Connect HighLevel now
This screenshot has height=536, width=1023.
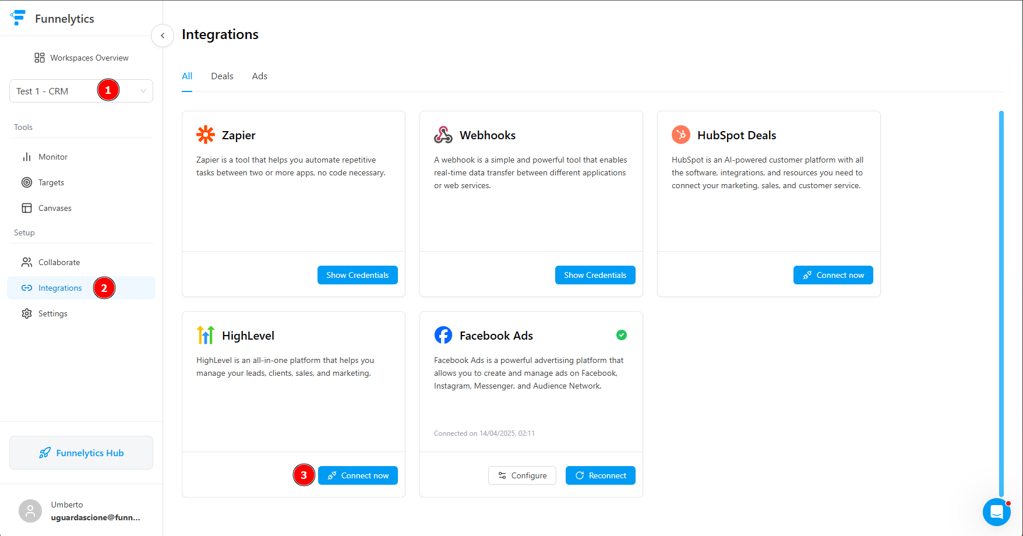(x=358, y=475)
